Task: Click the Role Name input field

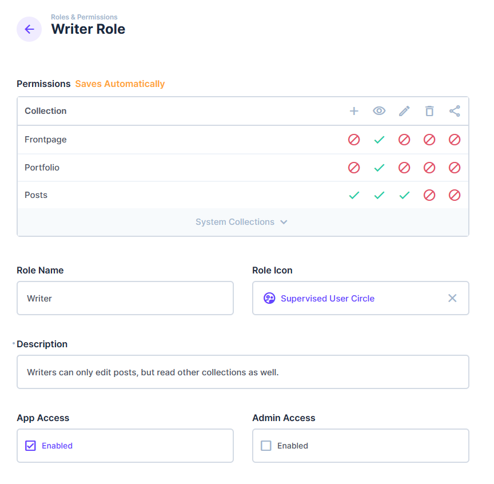Action: pyautogui.click(x=125, y=298)
